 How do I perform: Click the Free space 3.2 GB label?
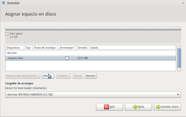click(x=16, y=35)
